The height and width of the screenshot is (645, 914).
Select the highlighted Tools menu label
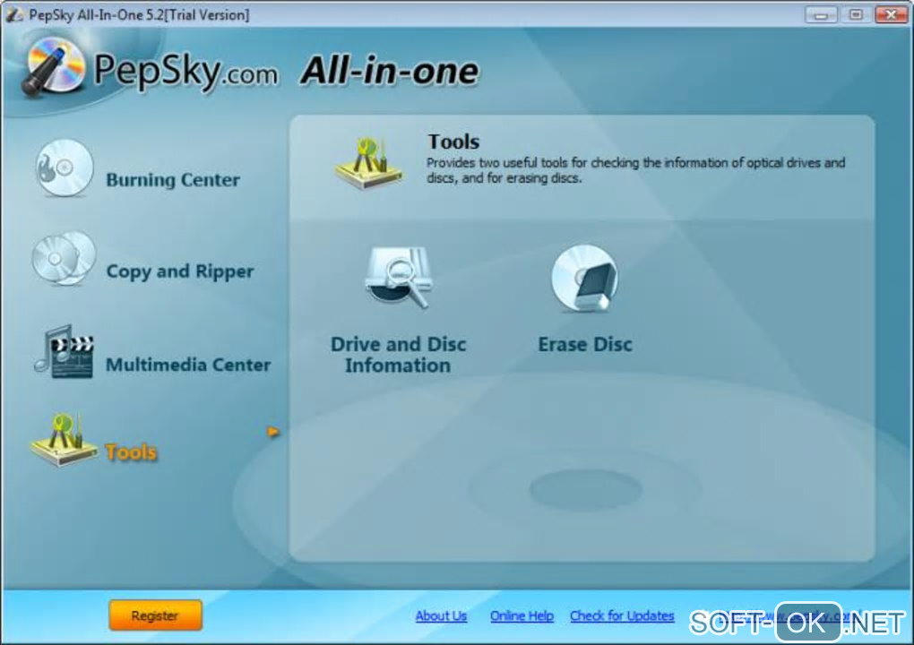point(131,452)
